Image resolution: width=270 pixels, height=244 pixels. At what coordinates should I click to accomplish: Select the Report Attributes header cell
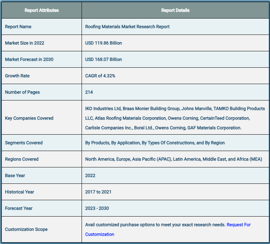click(42, 10)
